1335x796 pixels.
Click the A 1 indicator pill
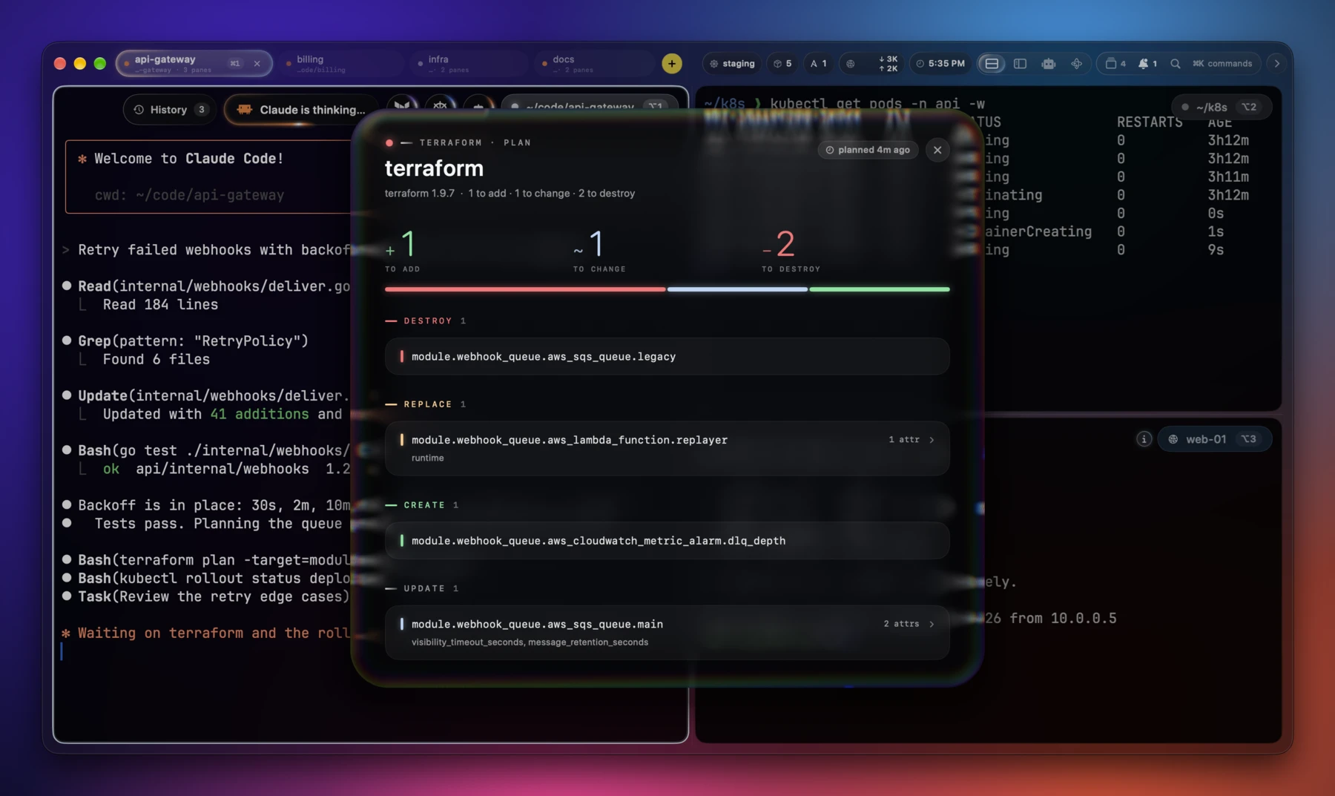coord(818,64)
